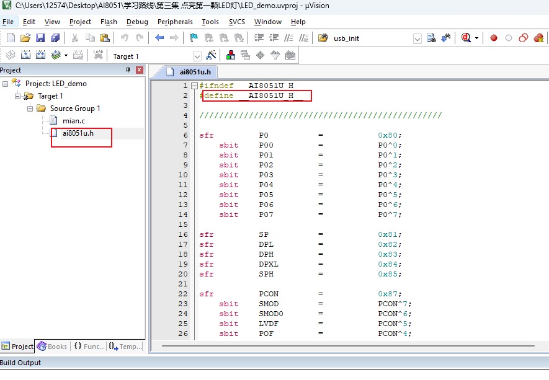This screenshot has height=380, width=549.
Task: Open Manage Project Items colored blocks icon
Action: tap(230, 56)
